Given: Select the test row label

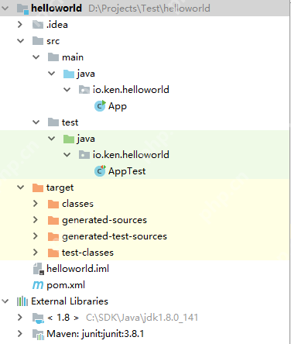Looking at the screenshot, I should (70, 122).
